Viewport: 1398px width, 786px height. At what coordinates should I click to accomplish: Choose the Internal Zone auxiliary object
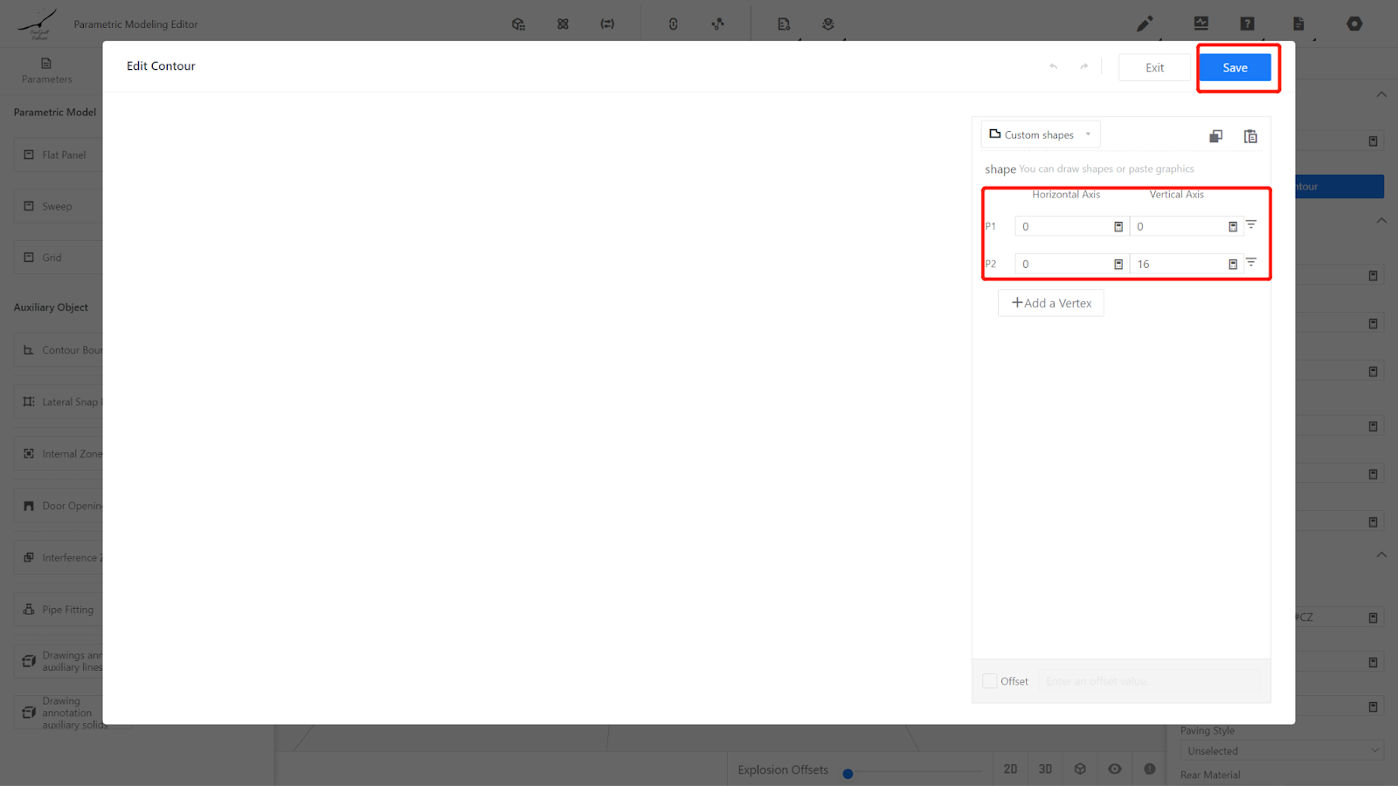tap(59, 454)
